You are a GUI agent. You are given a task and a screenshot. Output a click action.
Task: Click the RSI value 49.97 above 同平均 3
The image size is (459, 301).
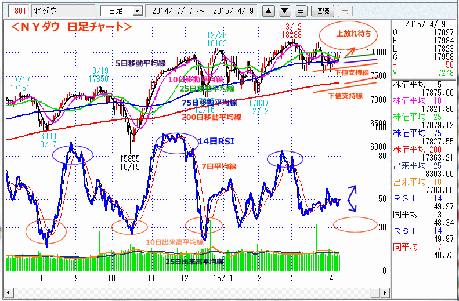click(444, 207)
